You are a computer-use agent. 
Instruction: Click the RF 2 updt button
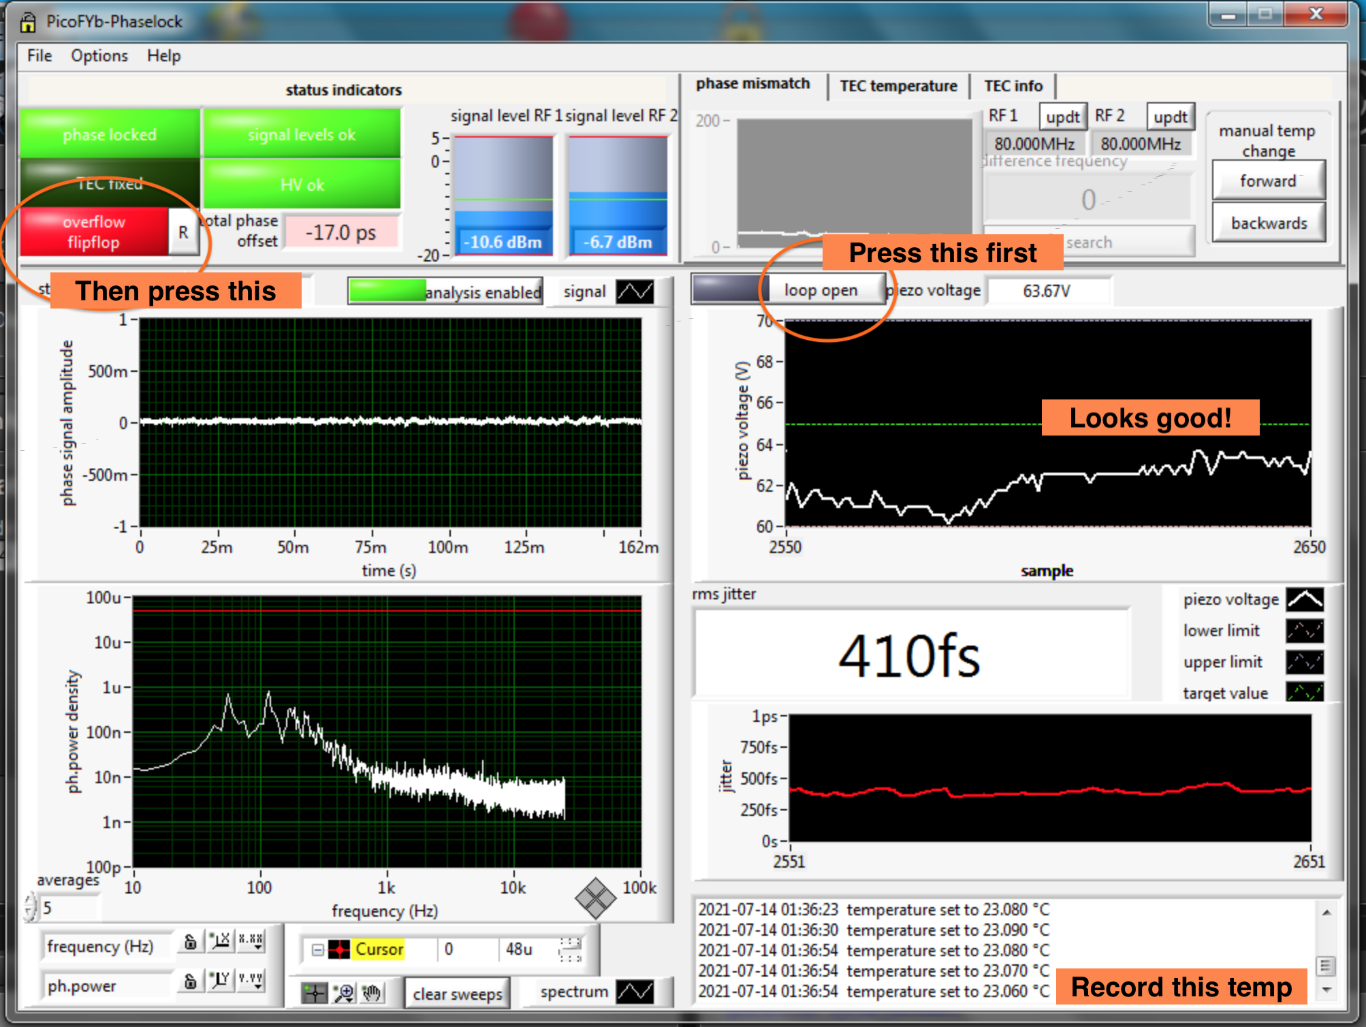(1170, 117)
